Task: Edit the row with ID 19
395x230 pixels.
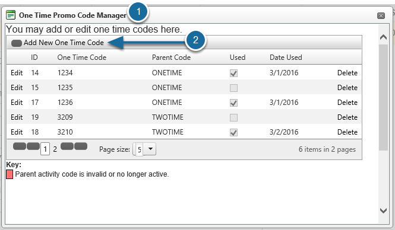Action: pyautogui.click(x=17, y=117)
